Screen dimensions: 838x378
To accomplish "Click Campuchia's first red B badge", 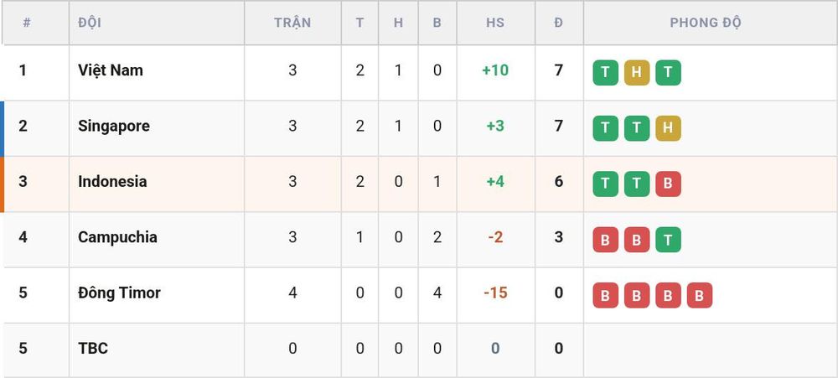I will pyautogui.click(x=605, y=240).
